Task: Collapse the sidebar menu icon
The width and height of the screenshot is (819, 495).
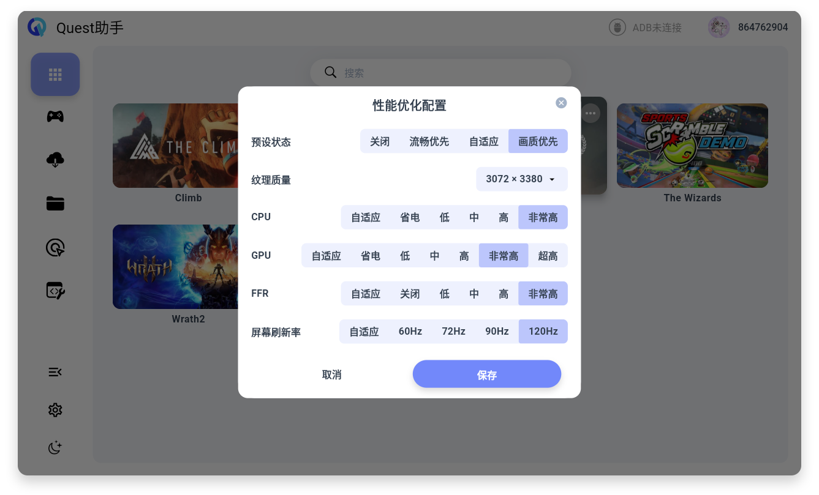Action: click(x=55, y=372)
